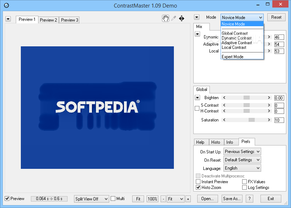The width and height of the screenshot is (291, 208).
Task: Click the Save As... button
Action: (x=232, y=199)
